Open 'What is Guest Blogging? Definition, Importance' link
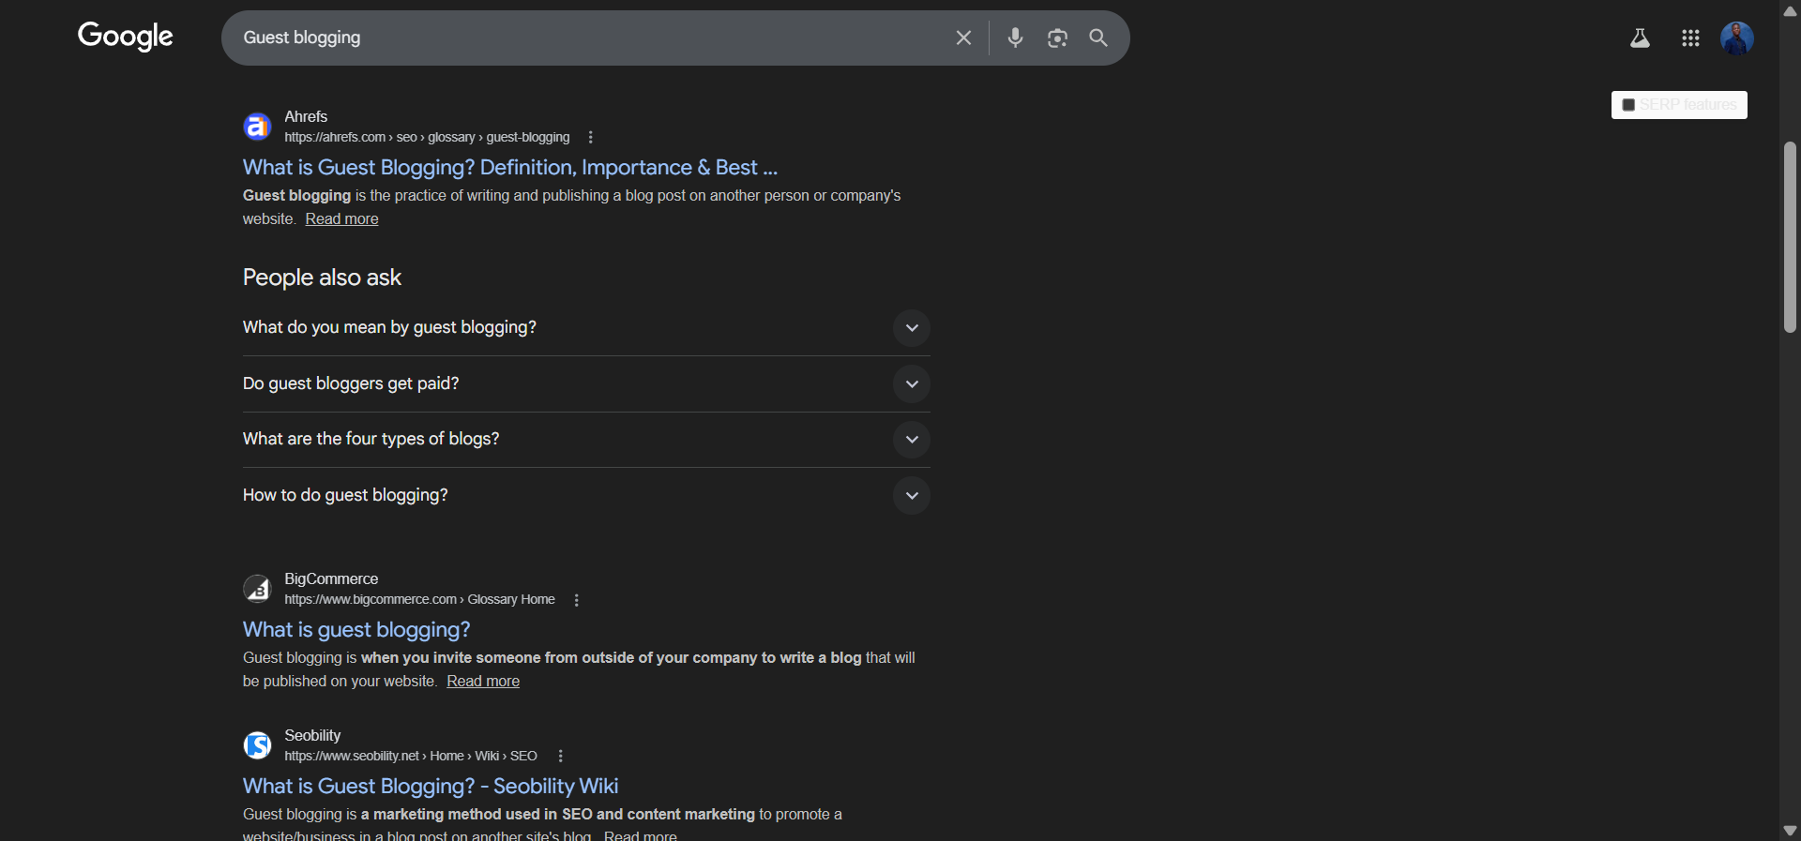This screenshot has height=841, width=1801. [510, 167]
